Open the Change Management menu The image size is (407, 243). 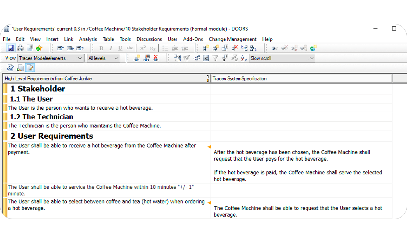pyautogui.click(x=232, y=39)
